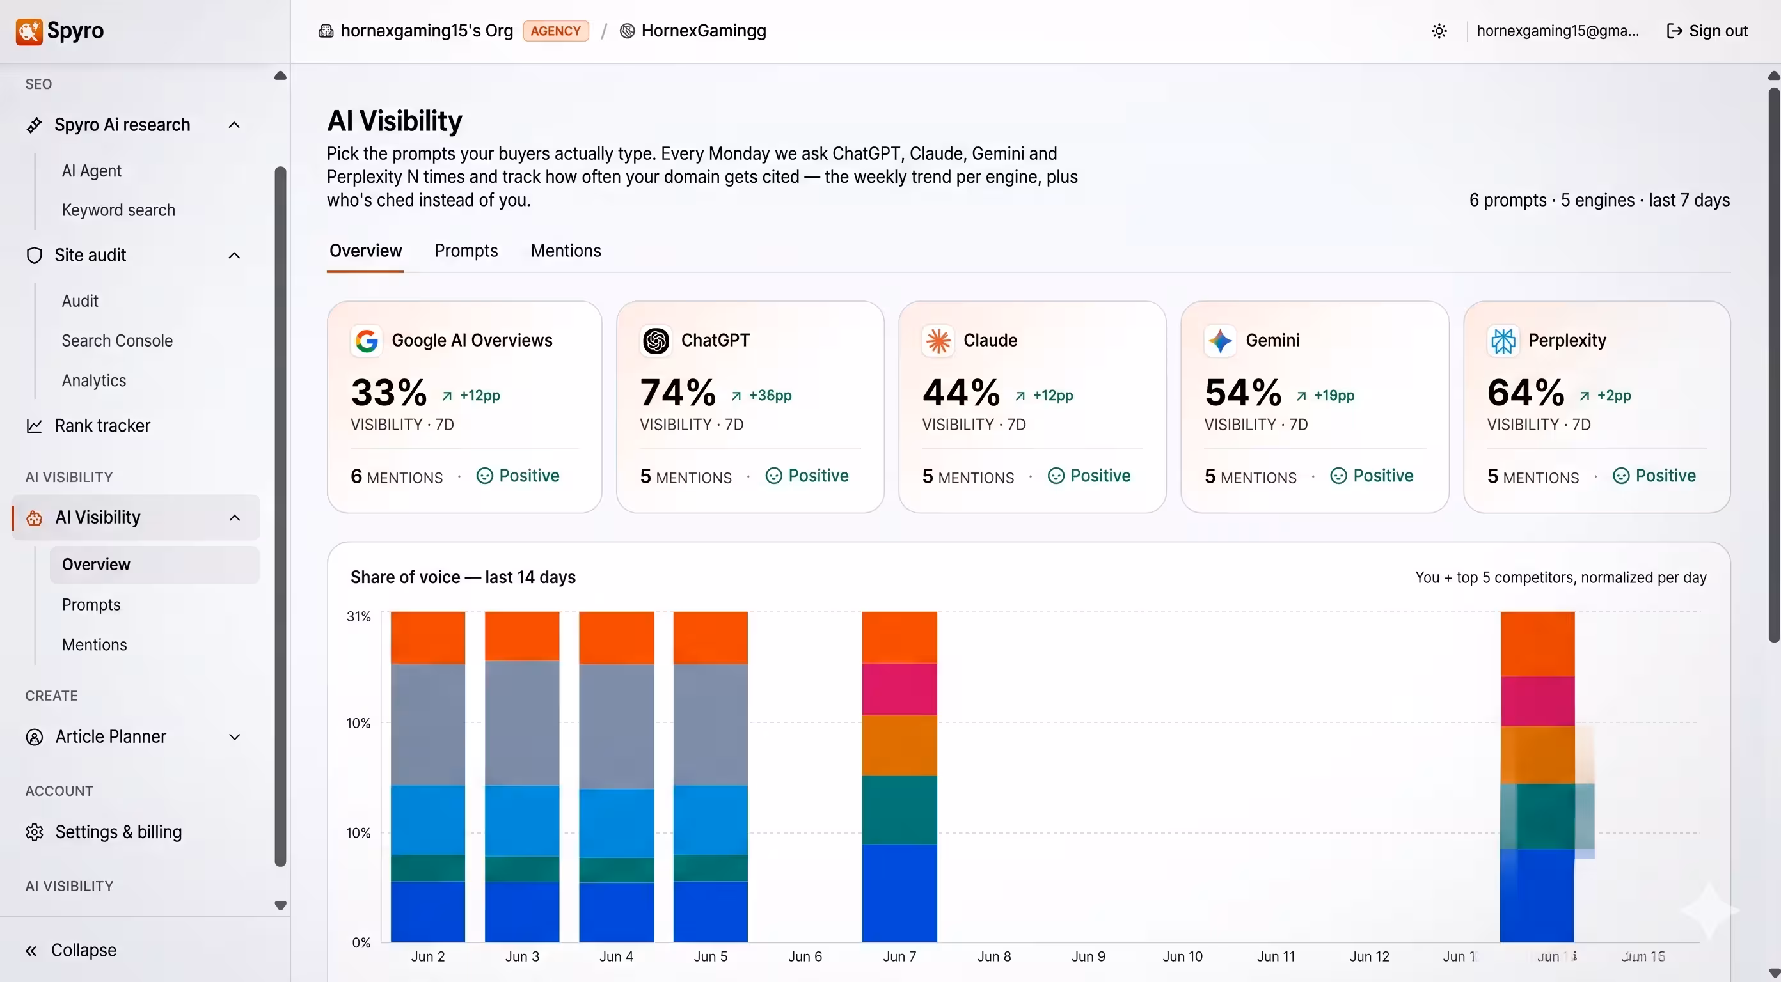Screen dimensions: 1781x982
Task: Open the Rank tracker page
Action: click(102, 426)
